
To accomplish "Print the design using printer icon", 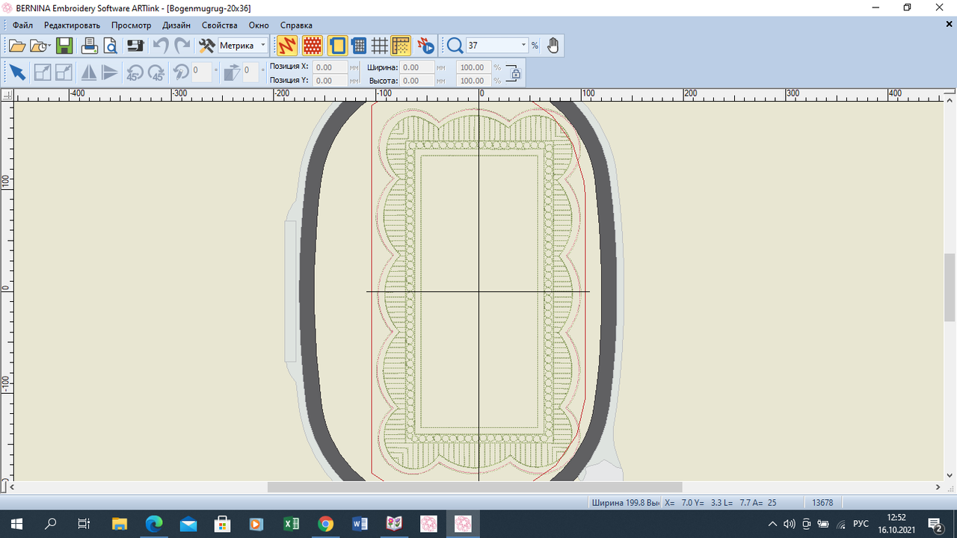I will pyautogui.click(x=90, y=46).
